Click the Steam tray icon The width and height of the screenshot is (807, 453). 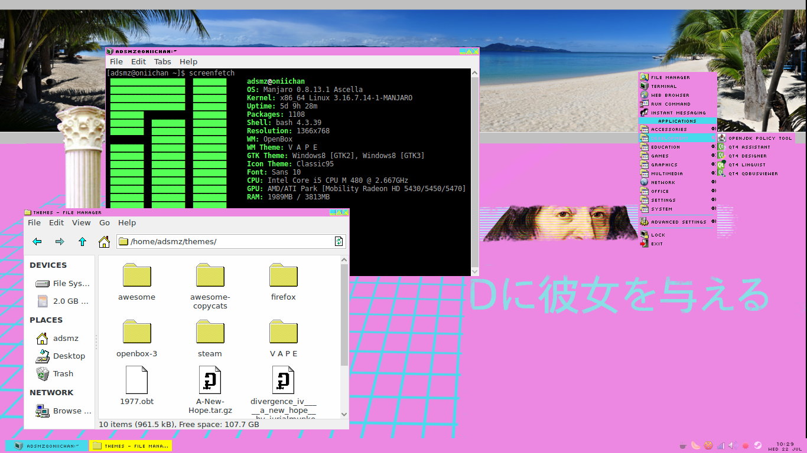coord(758,445)
